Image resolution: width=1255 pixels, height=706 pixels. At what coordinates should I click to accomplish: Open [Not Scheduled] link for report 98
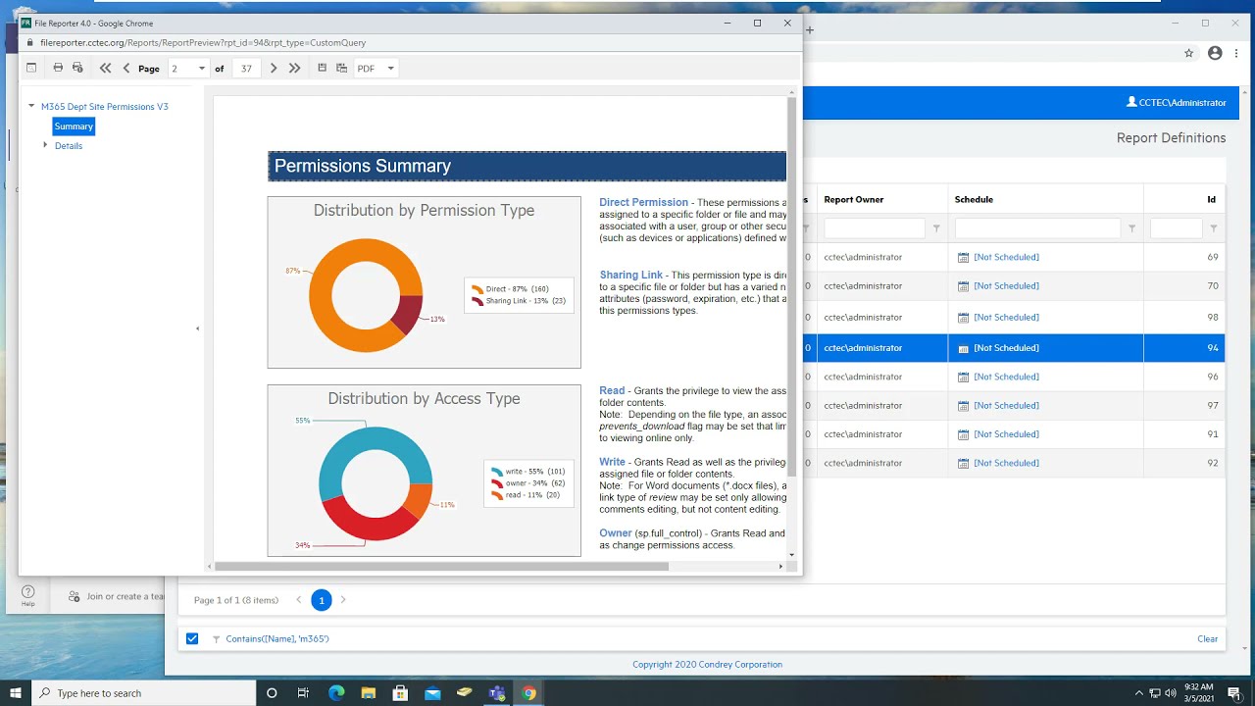pyautogui.click(x=1006, y=318)
